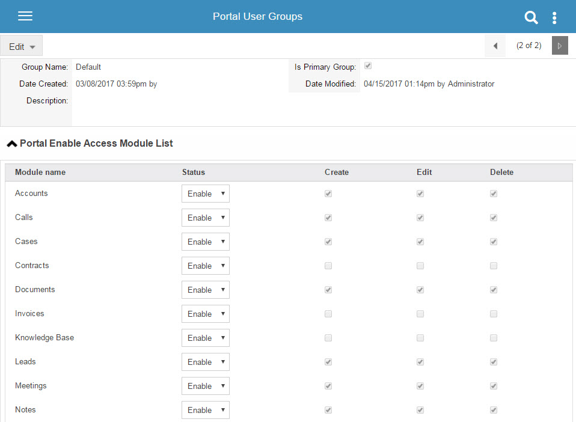Open the Notes module link
Image resolution: width=576 pixels, height=422 pixels.
pos(25,409)
